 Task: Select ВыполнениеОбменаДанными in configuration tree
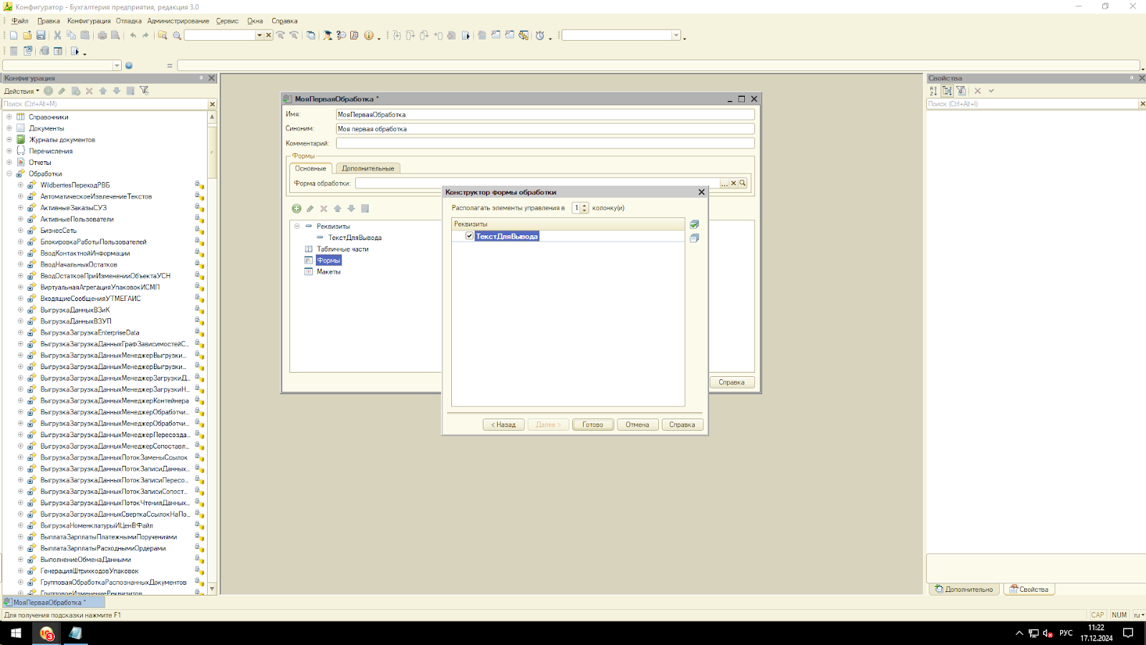85,560
